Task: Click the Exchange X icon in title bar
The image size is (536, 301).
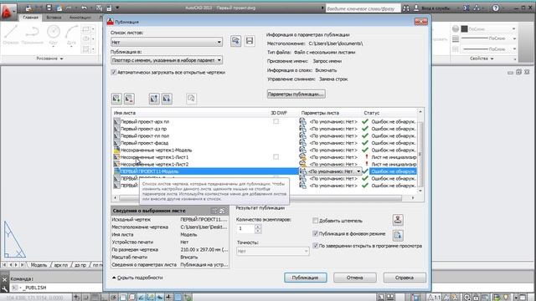Action: pyautogui.click(x=466, y=8)
